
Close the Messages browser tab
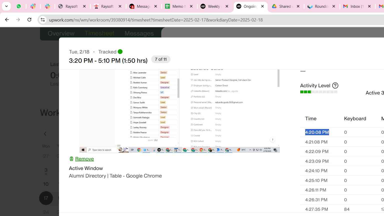(156, 6)
